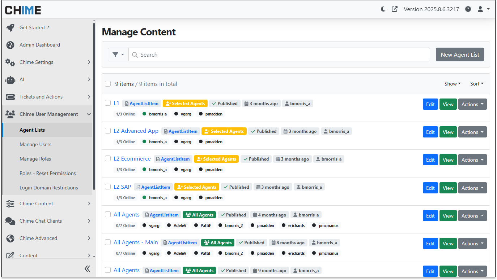The height and width of the screenshot is (280, 497).
Task: Click the Content edit pencil icon
Action: (10, 256)
